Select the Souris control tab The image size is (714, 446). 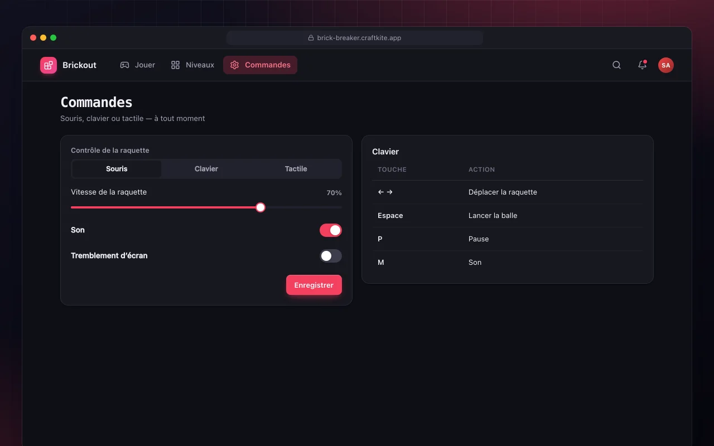coord(117,169)
